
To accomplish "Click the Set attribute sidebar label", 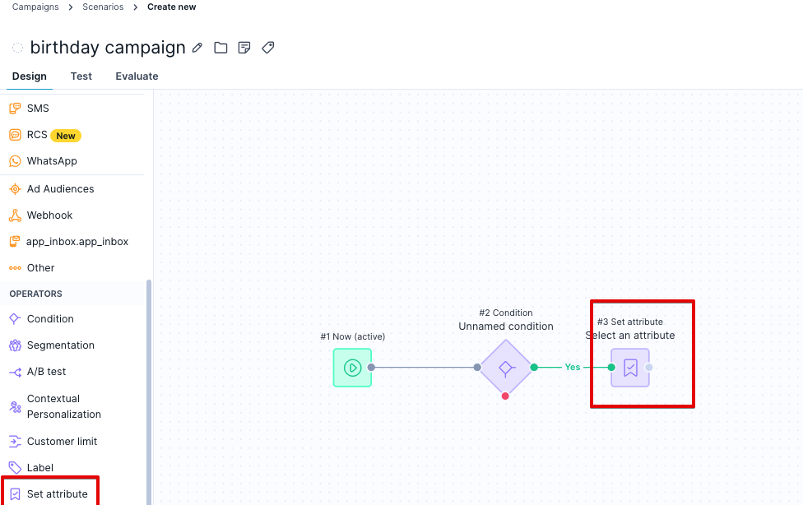I will (58, 494).
